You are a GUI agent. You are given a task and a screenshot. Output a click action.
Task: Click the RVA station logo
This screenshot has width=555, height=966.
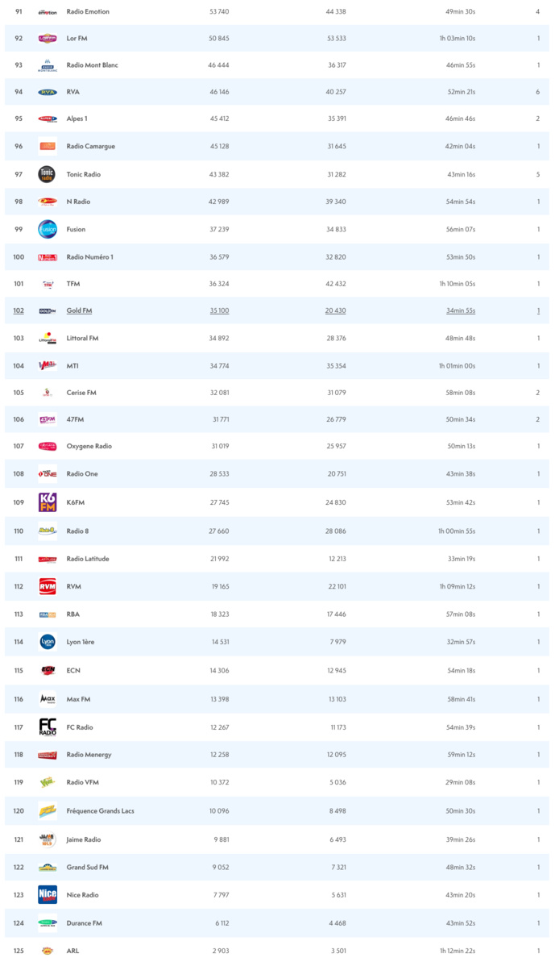click(48, 92)
